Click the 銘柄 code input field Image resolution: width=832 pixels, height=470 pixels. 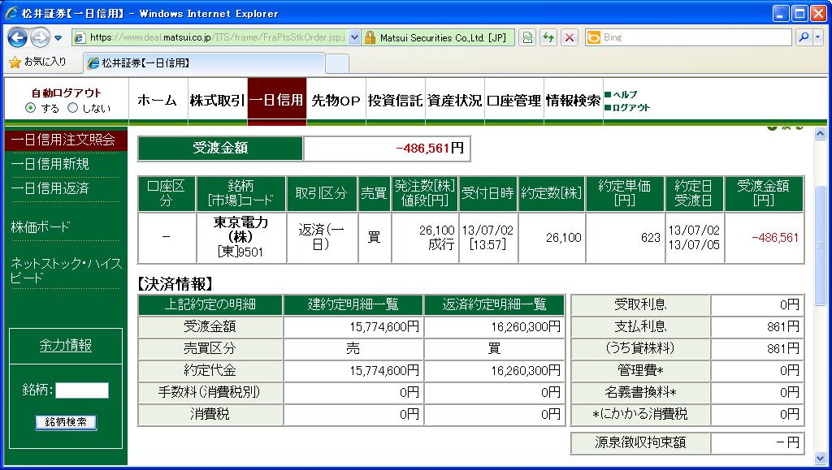pyautogui.click(x=81, y=390)
